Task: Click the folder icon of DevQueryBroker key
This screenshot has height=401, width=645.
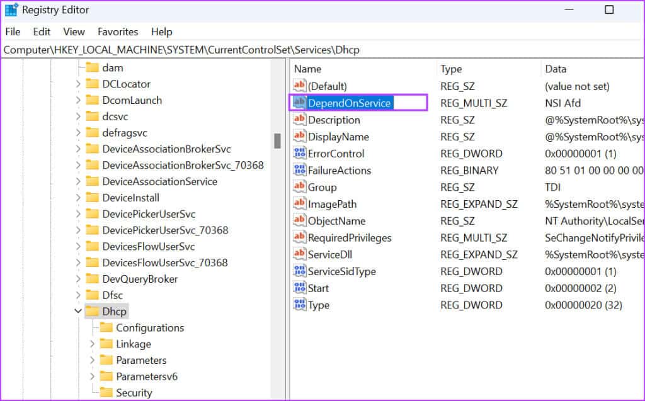Action: [92, 278]
